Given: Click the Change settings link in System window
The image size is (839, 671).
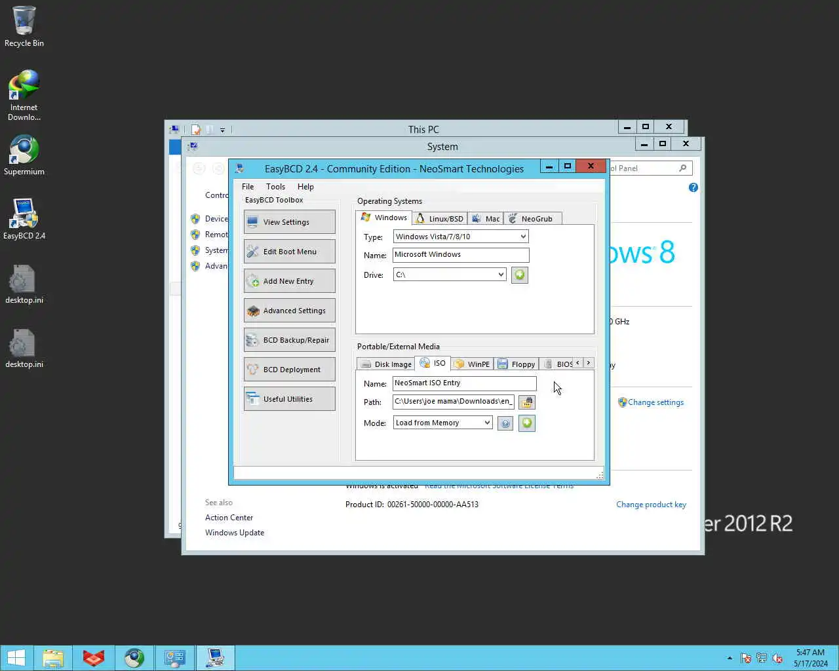Looking at the screenshot, I should click(655, 402).
